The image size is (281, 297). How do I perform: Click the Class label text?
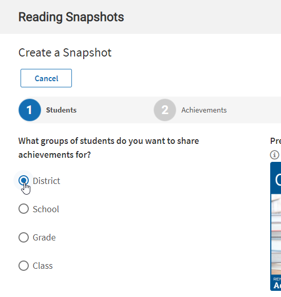click(x=43, y=266)
